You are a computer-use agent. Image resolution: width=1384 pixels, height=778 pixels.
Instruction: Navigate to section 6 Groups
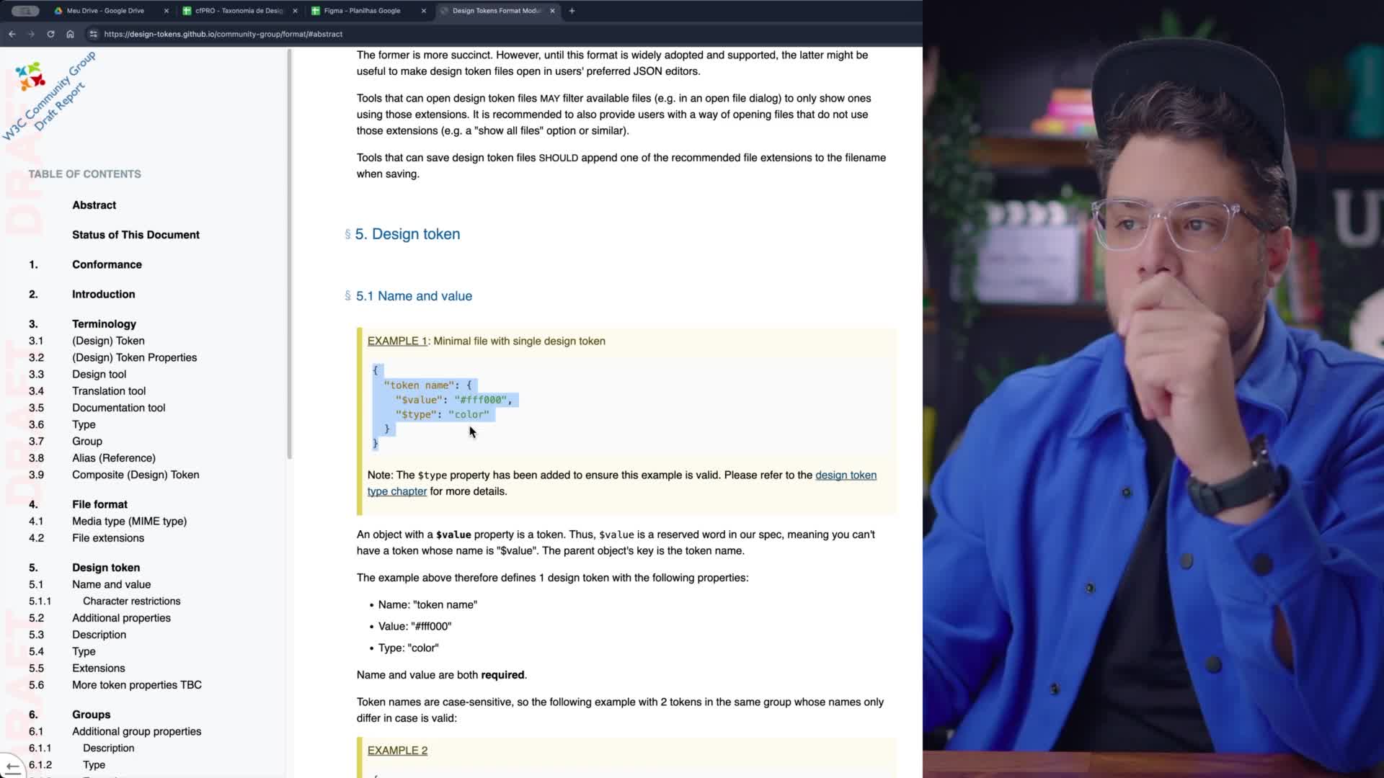pyautogui.click(x=91, y=715)
